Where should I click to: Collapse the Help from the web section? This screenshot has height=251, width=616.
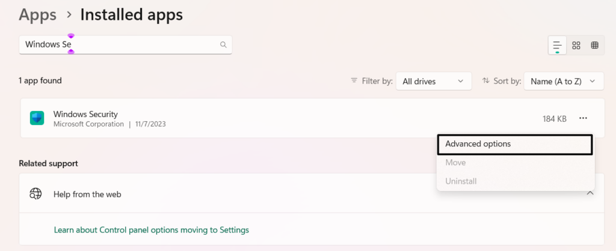point(590,193)
